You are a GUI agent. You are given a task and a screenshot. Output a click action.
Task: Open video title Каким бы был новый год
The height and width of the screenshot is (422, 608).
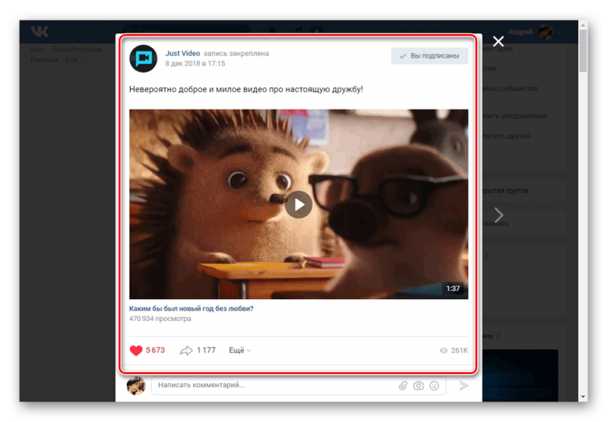click(x=192, y=309)
